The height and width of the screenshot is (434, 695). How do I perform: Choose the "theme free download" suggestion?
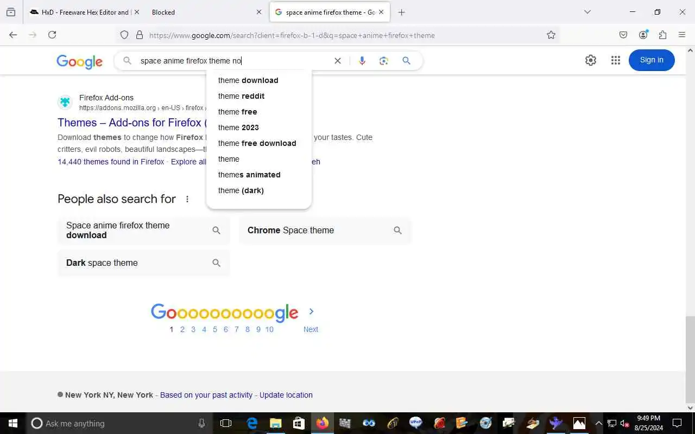(257, 143)
